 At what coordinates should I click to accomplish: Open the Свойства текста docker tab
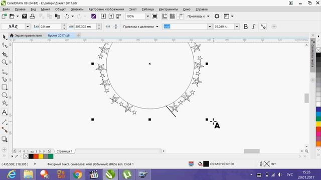click(x=312, y=55)
